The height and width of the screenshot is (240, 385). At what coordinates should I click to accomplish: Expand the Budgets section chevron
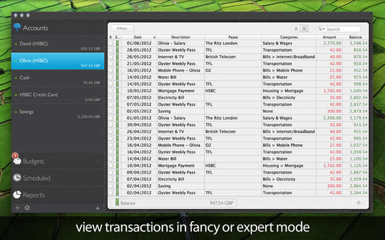point(98,161)
